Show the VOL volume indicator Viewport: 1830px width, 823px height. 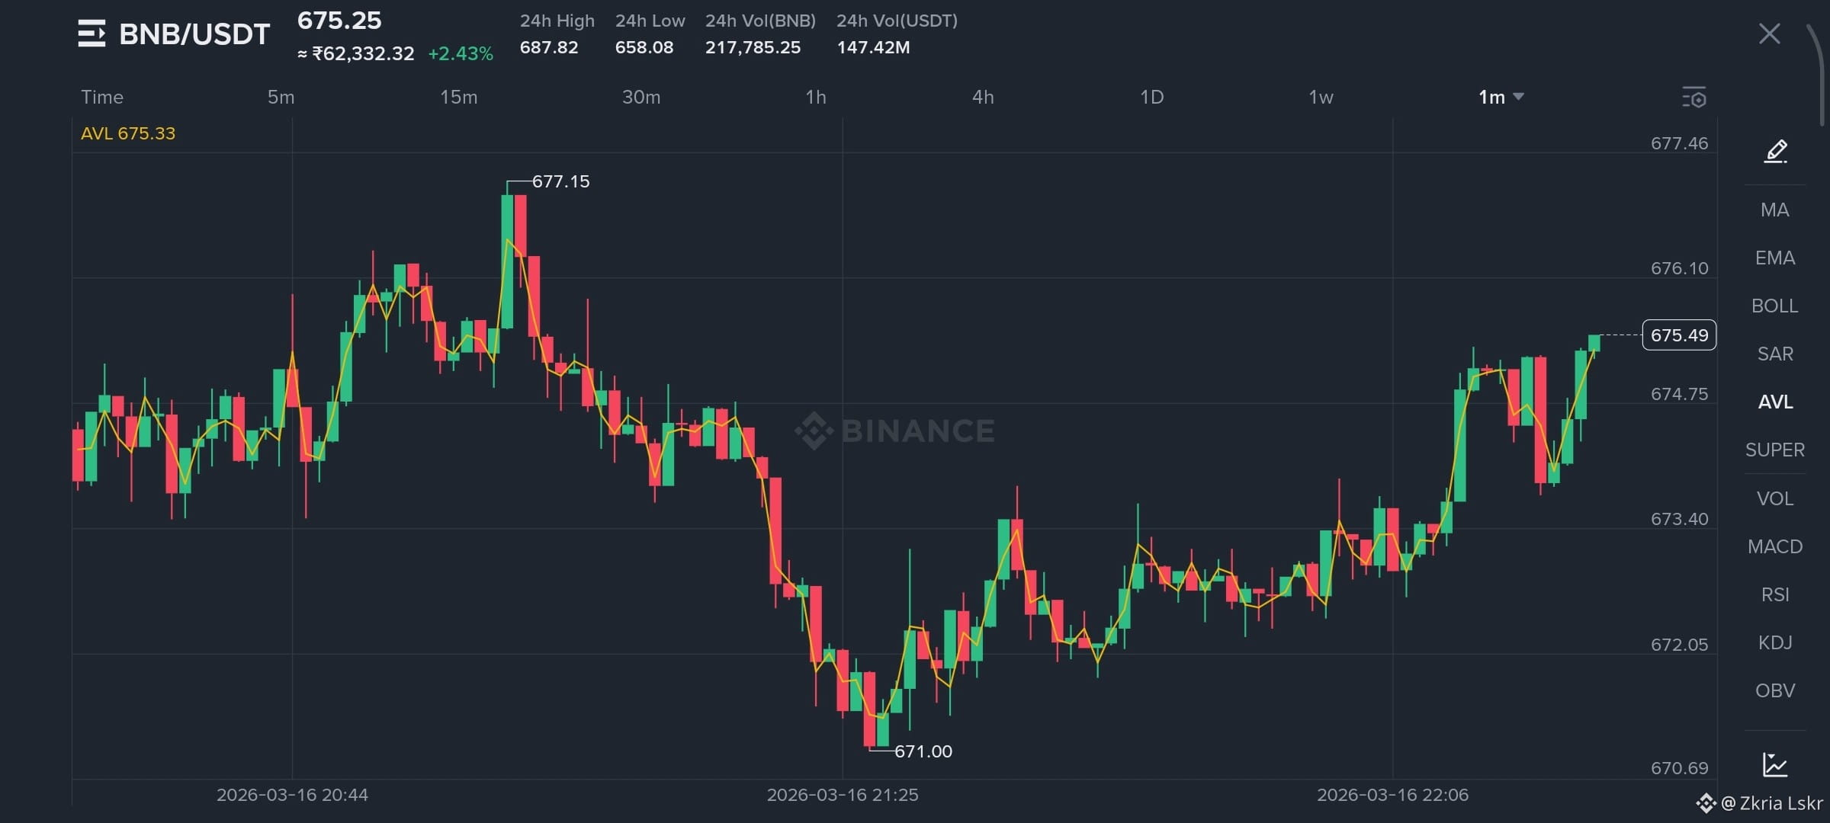1774,498
